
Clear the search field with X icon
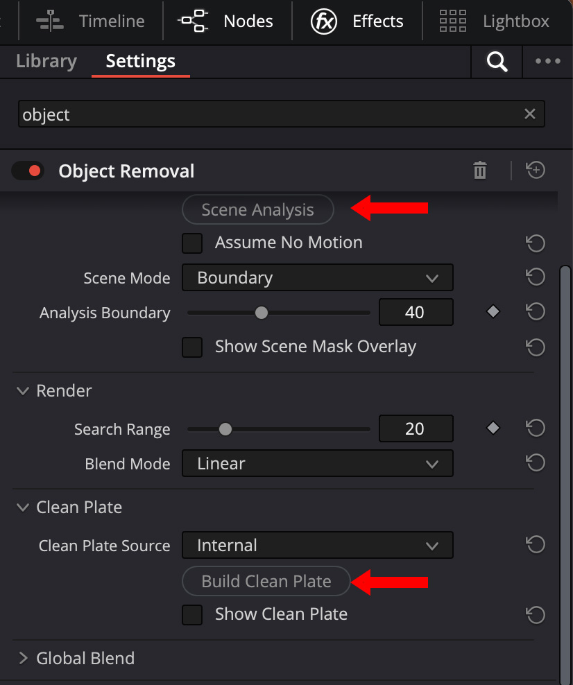click(530, 114)
